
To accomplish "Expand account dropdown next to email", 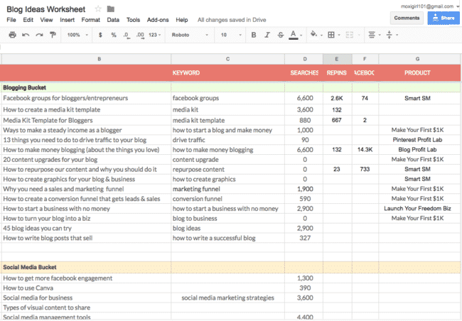I will tap(458, 6).
